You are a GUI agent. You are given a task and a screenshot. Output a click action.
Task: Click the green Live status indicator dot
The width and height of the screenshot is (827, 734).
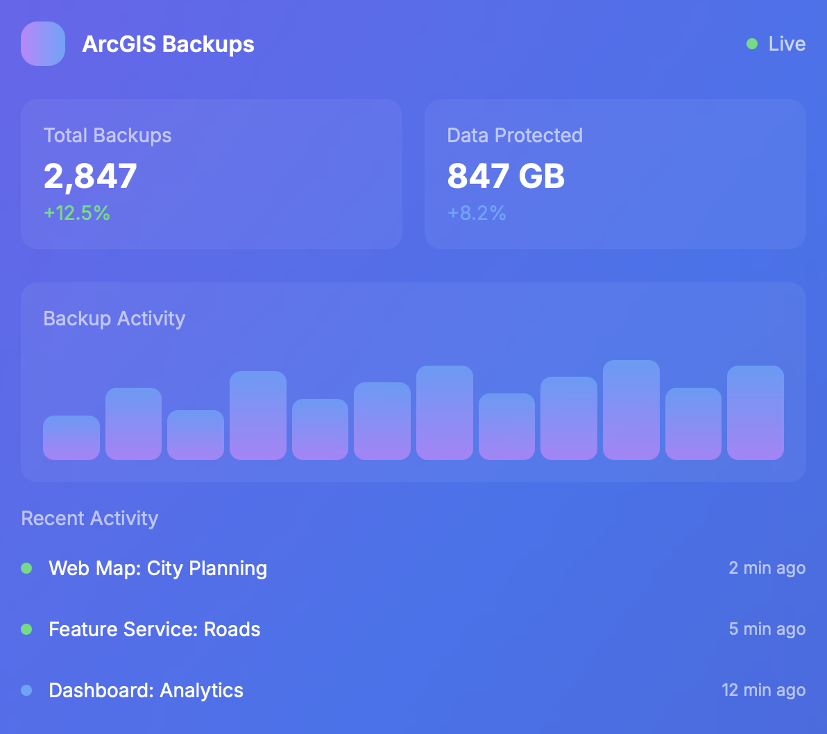[x=751, y=43]
